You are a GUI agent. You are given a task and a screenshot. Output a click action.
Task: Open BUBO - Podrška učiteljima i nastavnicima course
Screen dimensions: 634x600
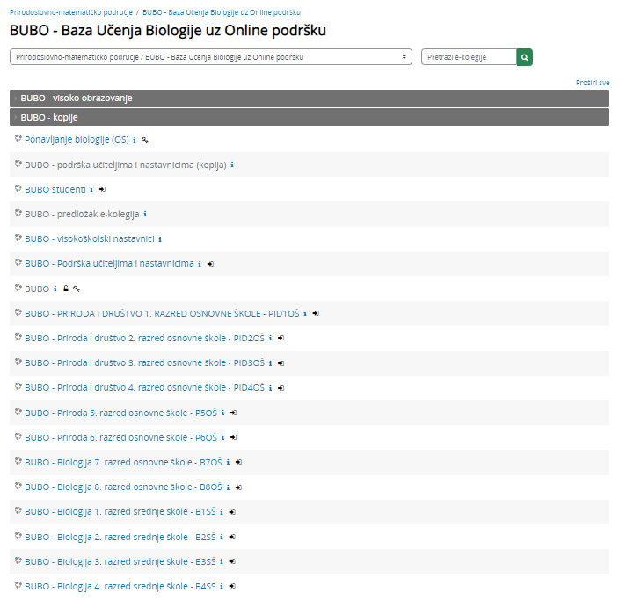109,264
